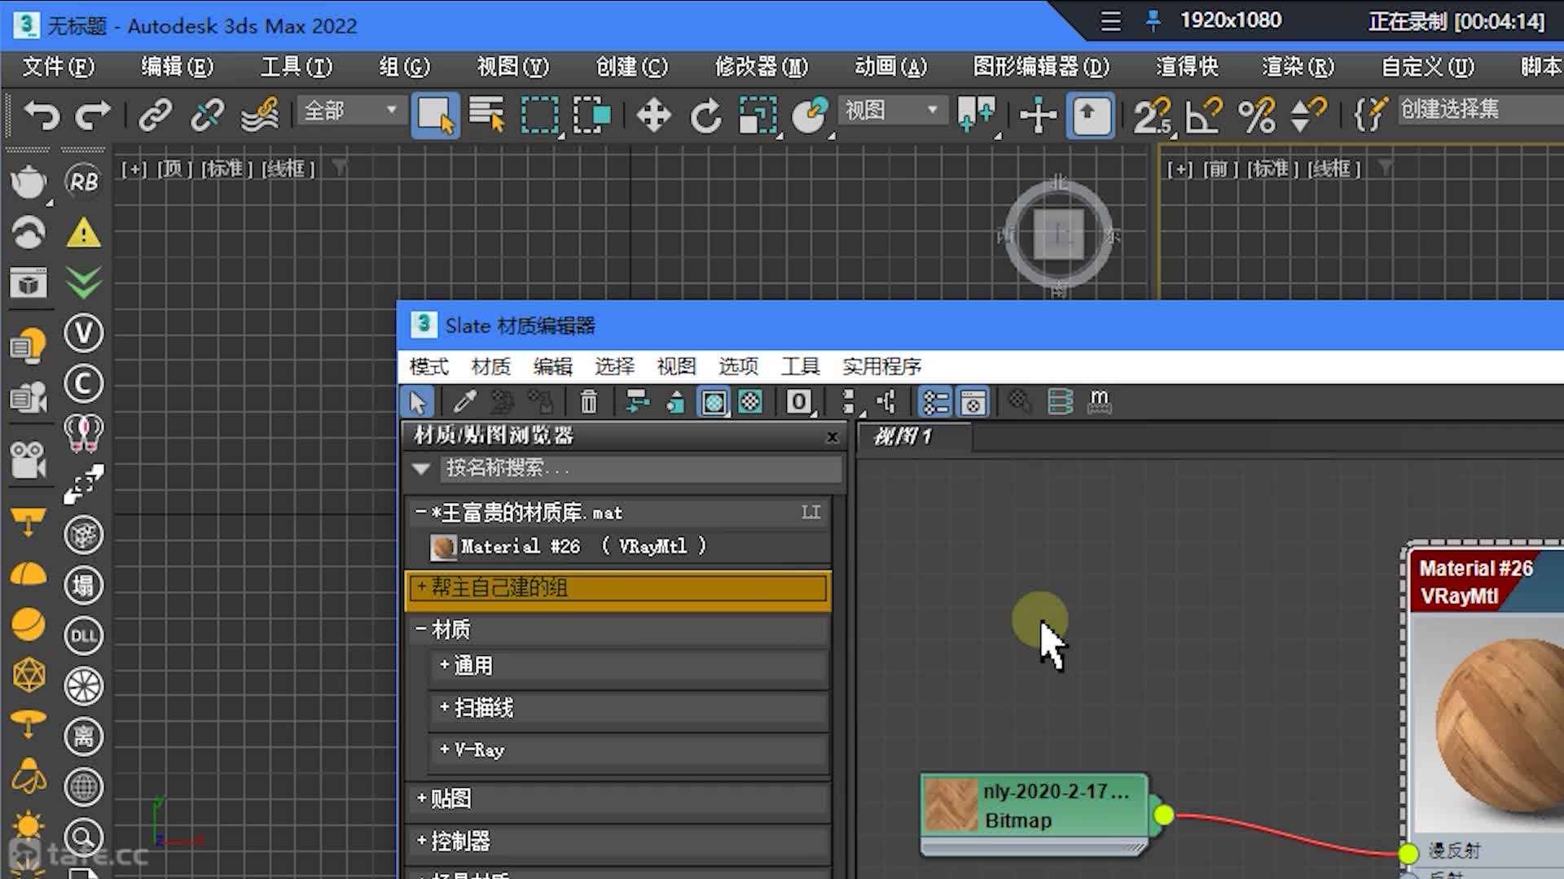Expand the 控制器 group
Image resolution: width=1564 pixels, height=879 pixels.
click(421, 840)
